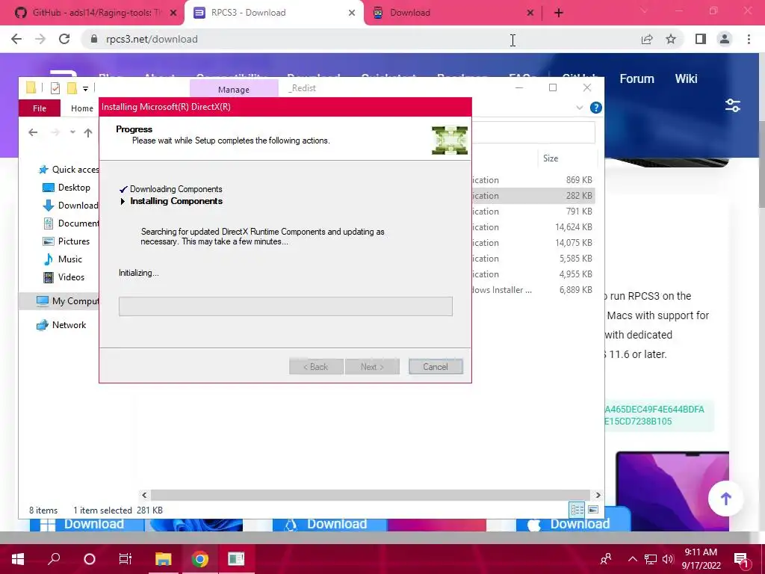
Task: Toggle Chrome side panel
Action: pyautogui.click(x=701, y=39)
